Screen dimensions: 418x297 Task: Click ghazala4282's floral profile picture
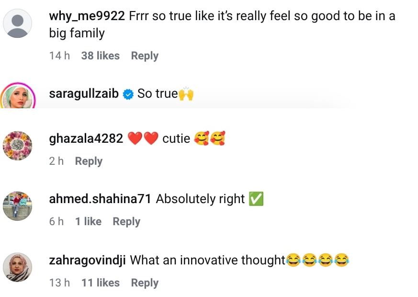pos(18,146)
